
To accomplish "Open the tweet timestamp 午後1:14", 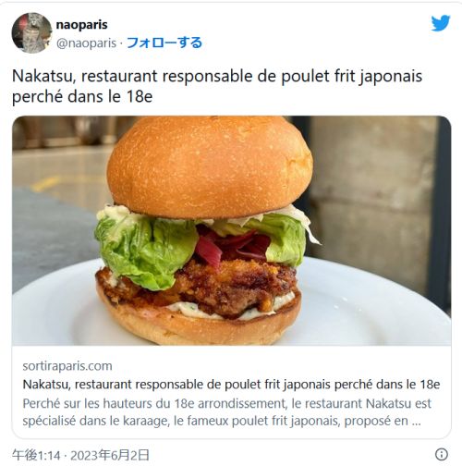I will (36, 455).
